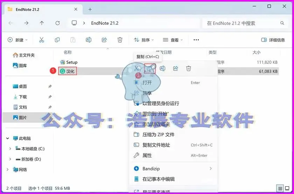The image size is (294, 194).
Task: Select the 汉化 file
Action: [x=68, y=71]
